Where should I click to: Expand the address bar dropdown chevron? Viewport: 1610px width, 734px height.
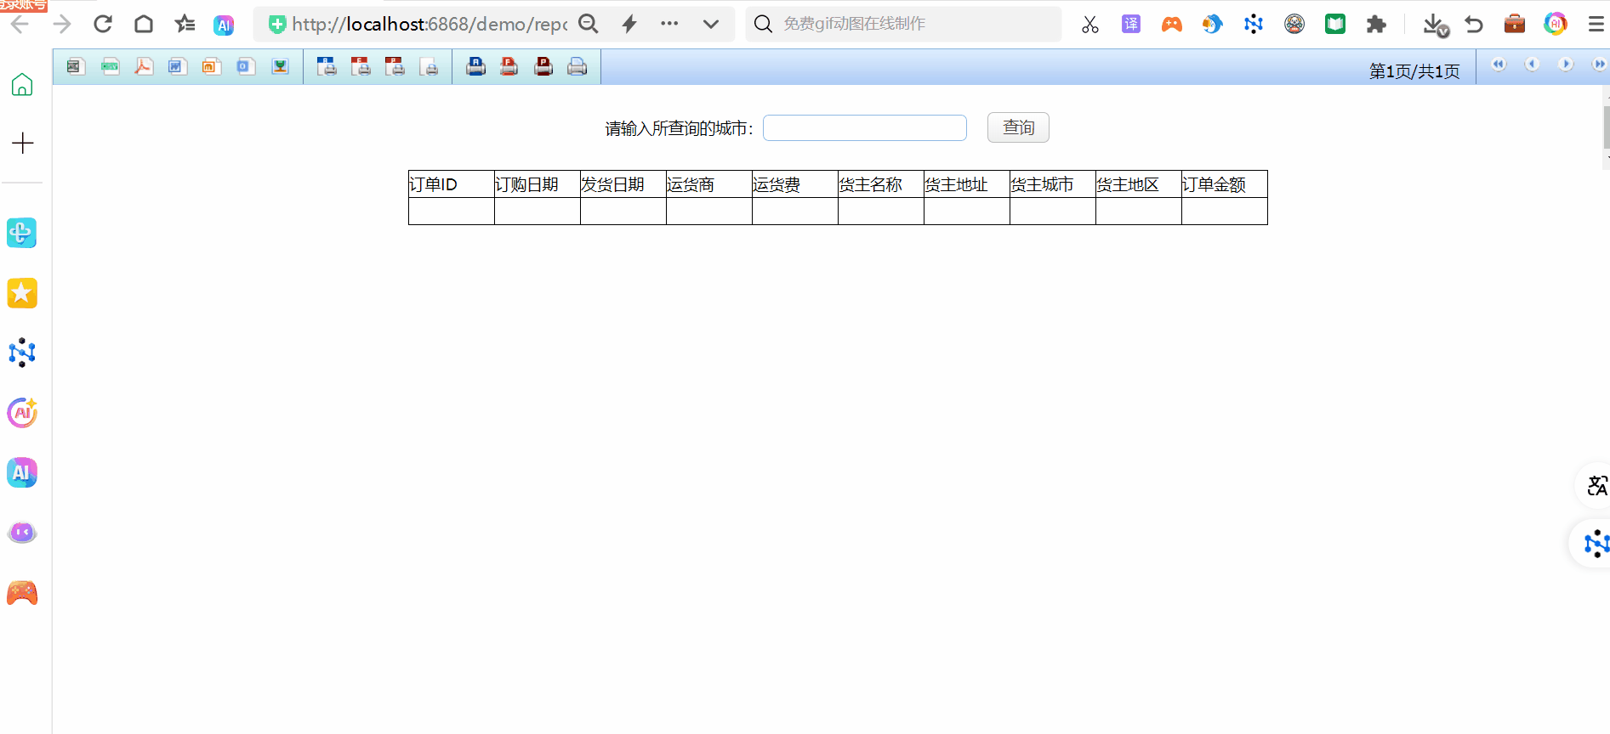[711, 24]
